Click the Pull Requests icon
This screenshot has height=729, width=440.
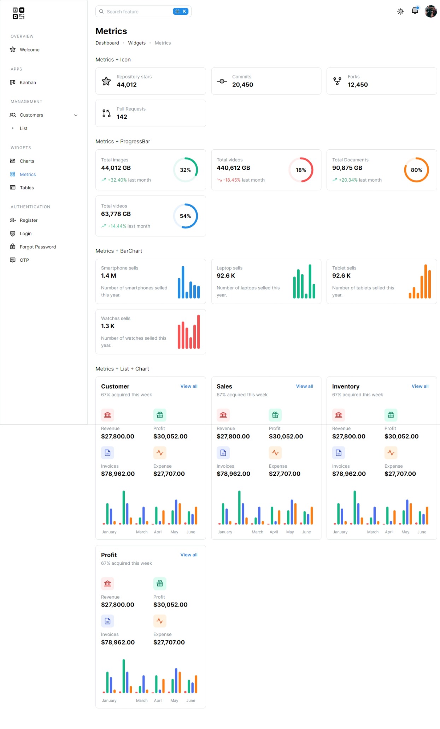coord(106,113)
